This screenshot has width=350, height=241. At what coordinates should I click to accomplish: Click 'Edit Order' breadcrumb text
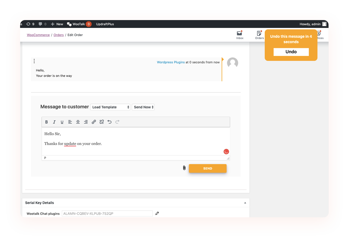tap(75, 35)
